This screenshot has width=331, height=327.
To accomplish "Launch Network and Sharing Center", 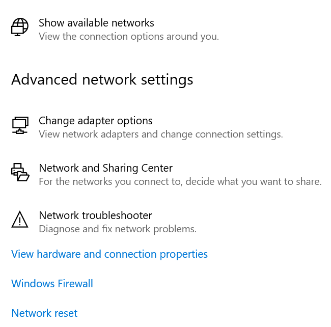I will point(105,168).
